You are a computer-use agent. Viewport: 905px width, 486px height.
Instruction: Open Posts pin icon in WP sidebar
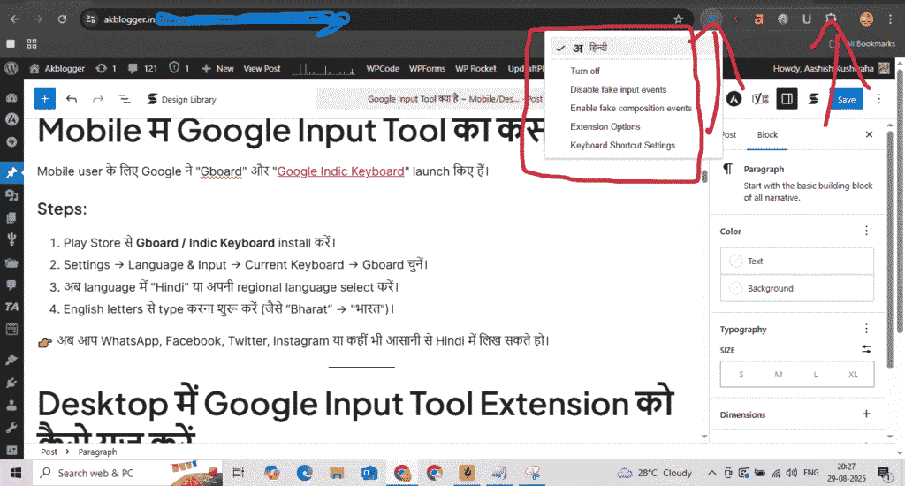[11, 172]
